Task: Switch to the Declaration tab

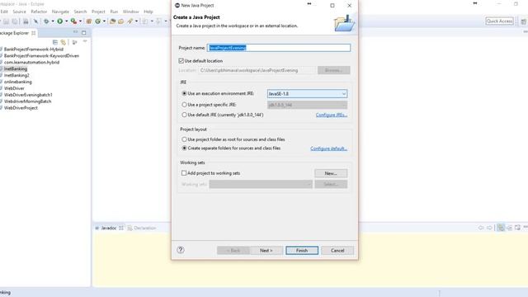Action: (x=142, y=228)
